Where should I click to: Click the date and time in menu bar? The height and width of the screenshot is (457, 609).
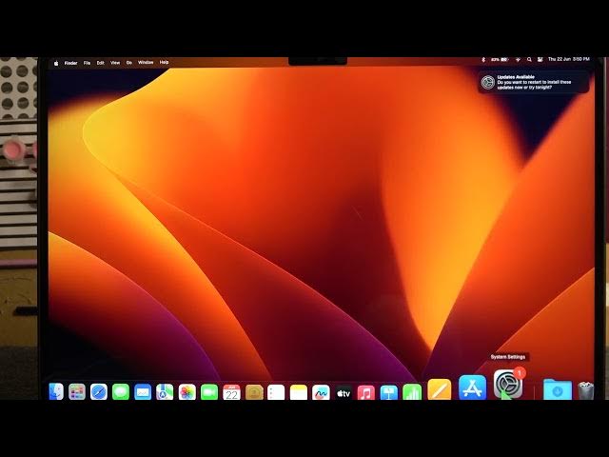(x=569, y=59)
